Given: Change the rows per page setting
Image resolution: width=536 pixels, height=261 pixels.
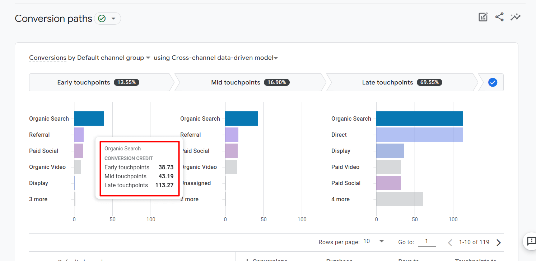Looking at the screenshot, I should click(x=373, y=241).
